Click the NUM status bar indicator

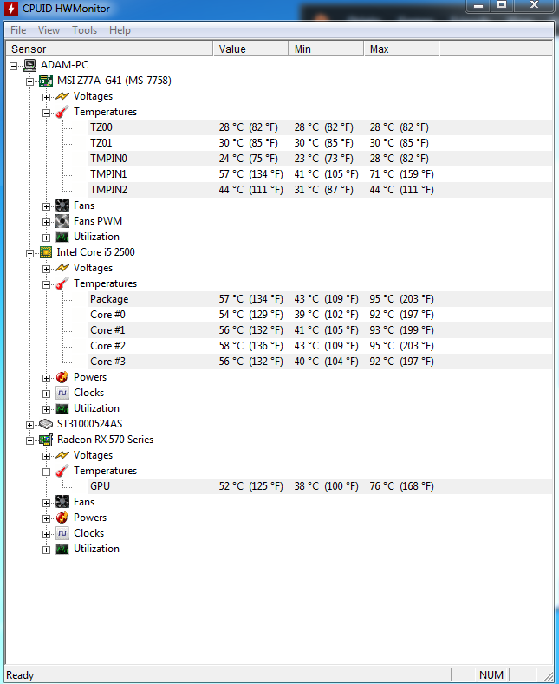click(491, 674)
